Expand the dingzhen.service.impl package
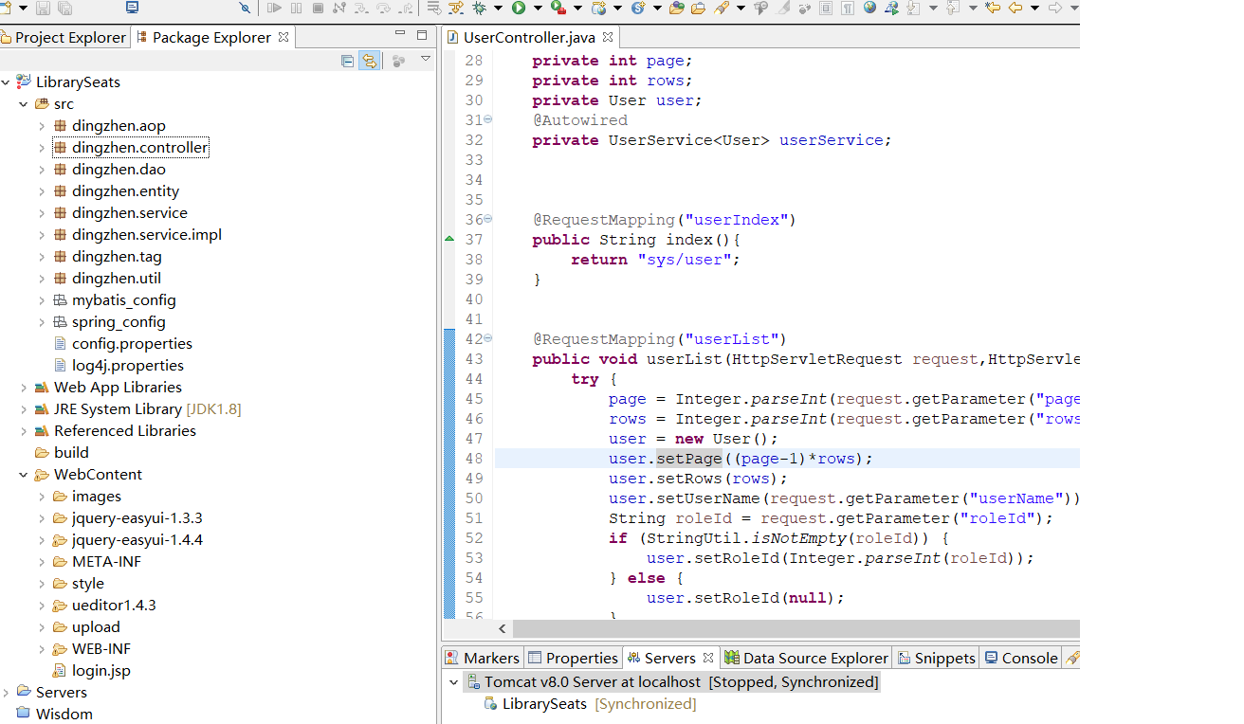The image size is (1244, 724). coord(42,235)
